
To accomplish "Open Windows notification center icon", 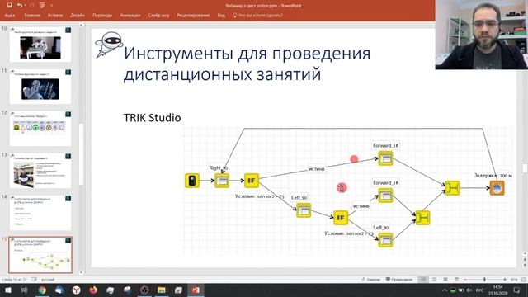I will tap(516, 290).
